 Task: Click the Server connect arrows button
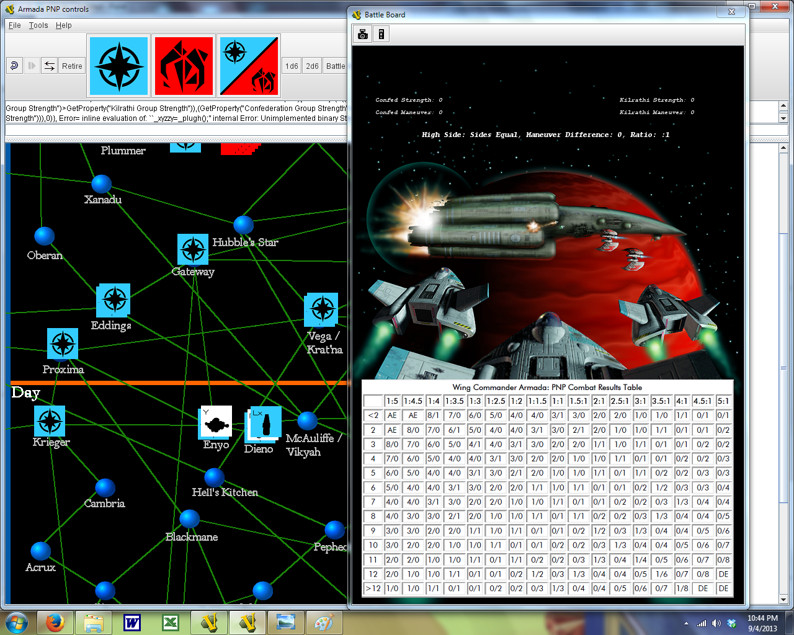pos(50,66)
